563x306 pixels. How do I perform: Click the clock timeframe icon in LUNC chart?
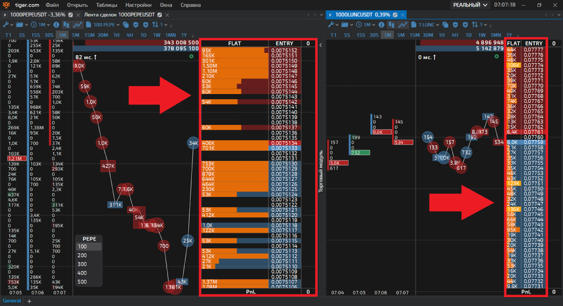(x=359, y=25)
